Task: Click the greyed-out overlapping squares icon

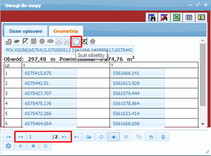Action: coord(139,137)
